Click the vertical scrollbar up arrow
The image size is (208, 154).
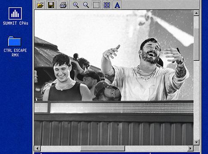pyautogui.click(x=196, y=13)
